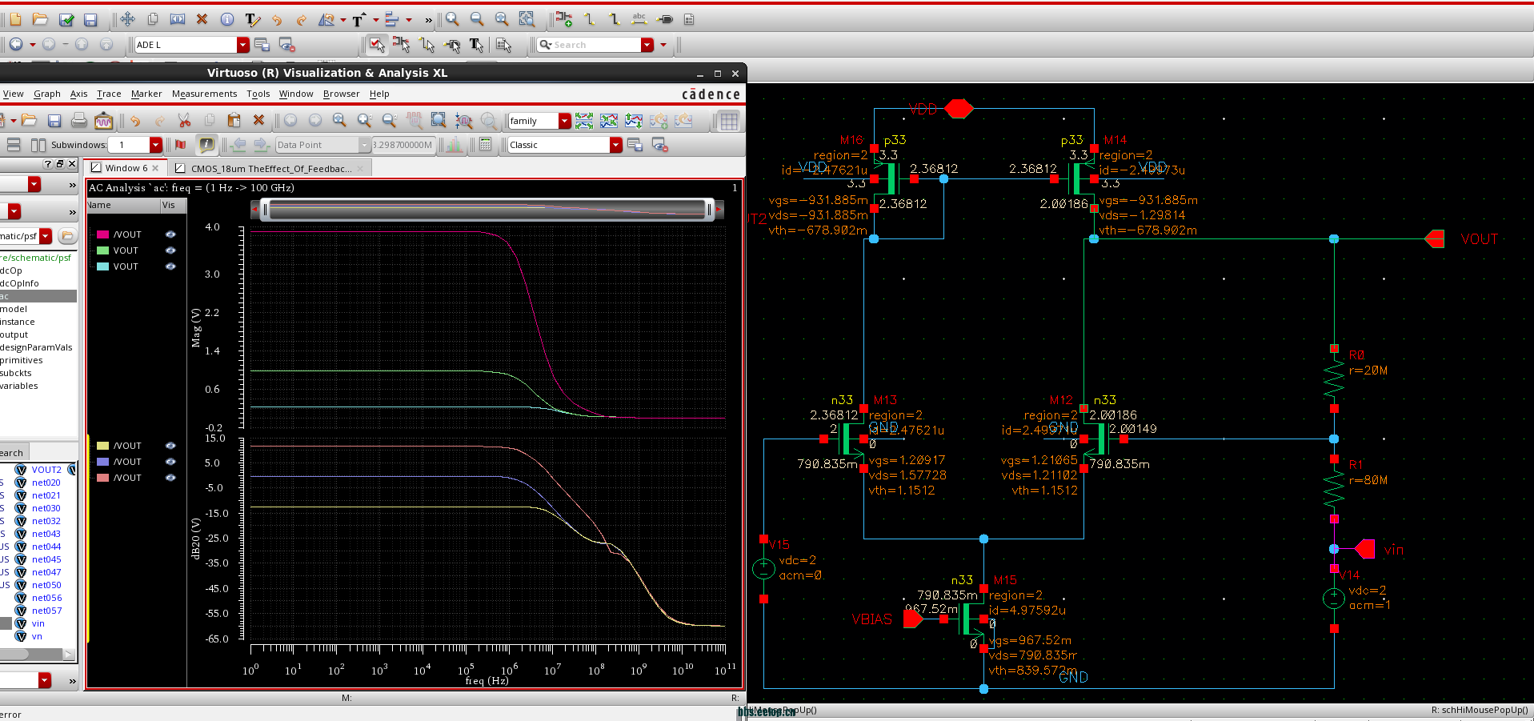This screenshot has width=1534, height=721.
Task: Select the Move tool in schematic toolbar
Action: coord(128,19)
